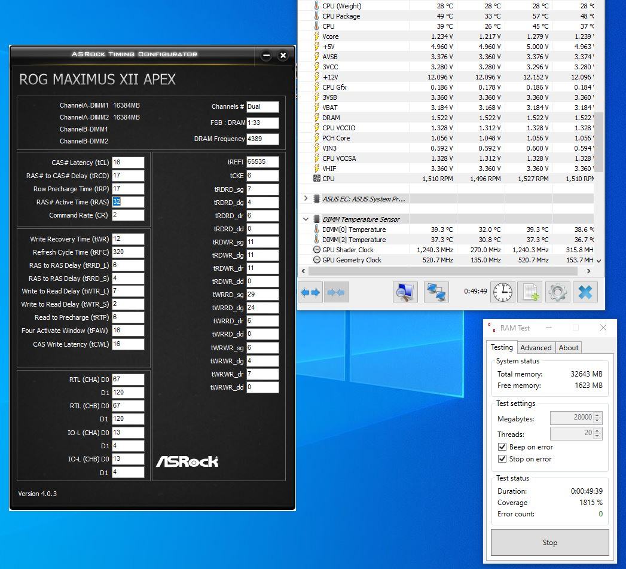626x569 pixels.
Task: Click the Threads spinner box in RAM Test
Action: (576, 433)
